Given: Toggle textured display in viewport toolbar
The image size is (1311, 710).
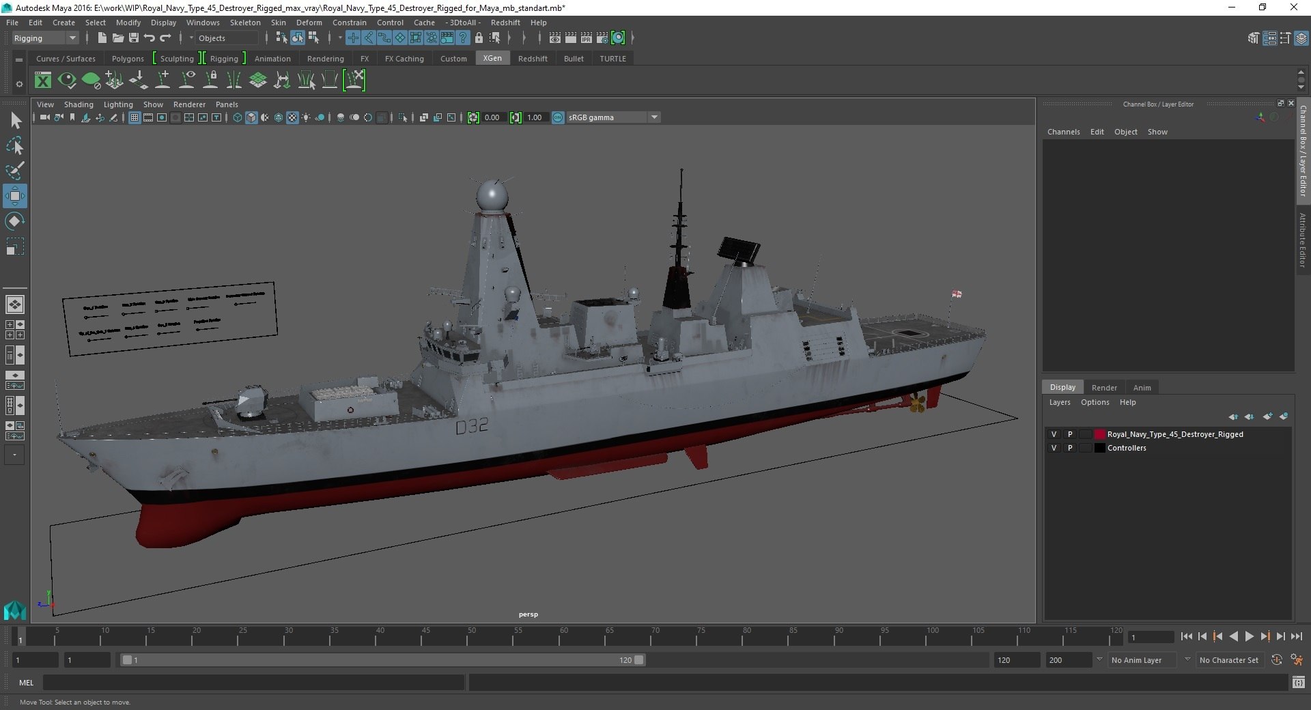Looking at the screenshot, I should click(x=292, y=117).
